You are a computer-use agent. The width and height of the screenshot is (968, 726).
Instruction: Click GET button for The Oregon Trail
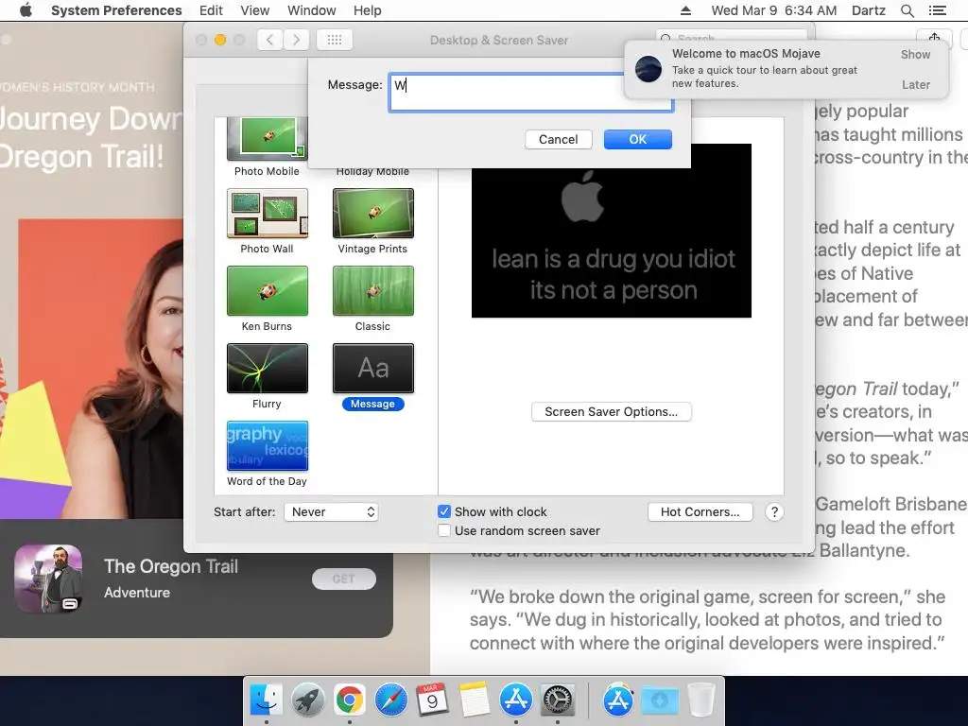pyautogui.click(x=344, y=579)
